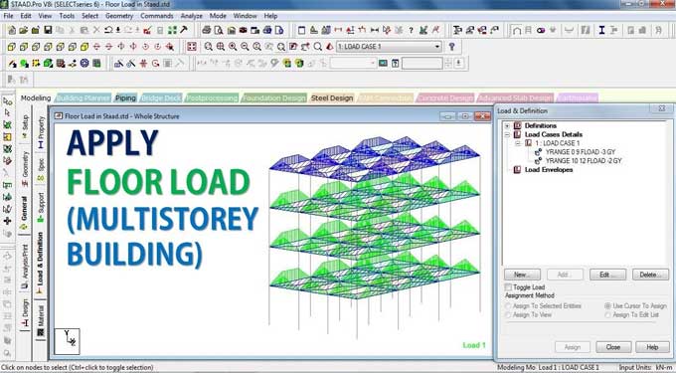This screenshot has width=676, height=373.
Task: Open the vertical Support tab
Action: (41, 207)
